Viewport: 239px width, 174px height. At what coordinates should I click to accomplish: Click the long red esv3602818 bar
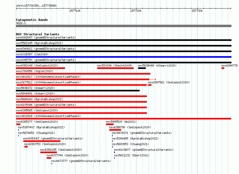[124, 119]
